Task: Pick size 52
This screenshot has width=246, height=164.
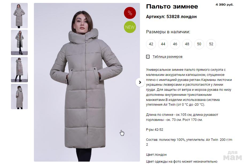Action: click(x=211, y=44)
